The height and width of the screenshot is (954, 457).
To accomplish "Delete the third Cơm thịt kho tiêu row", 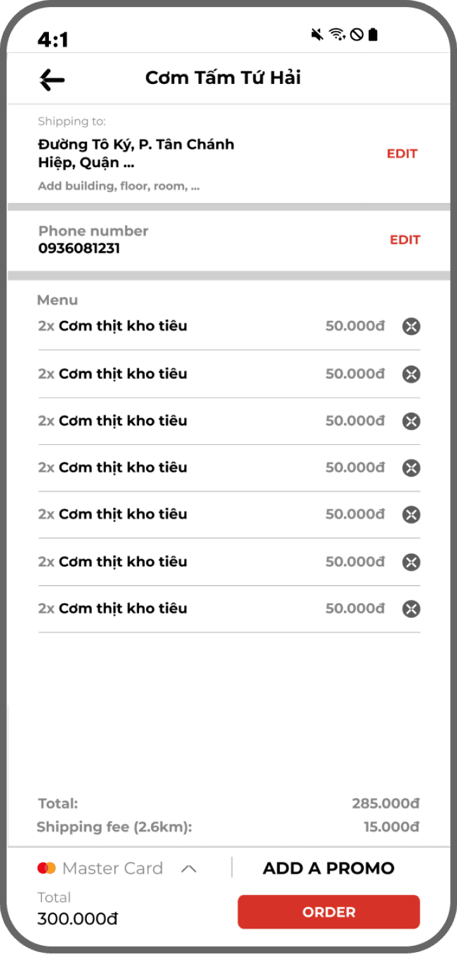I will [411, 421].
